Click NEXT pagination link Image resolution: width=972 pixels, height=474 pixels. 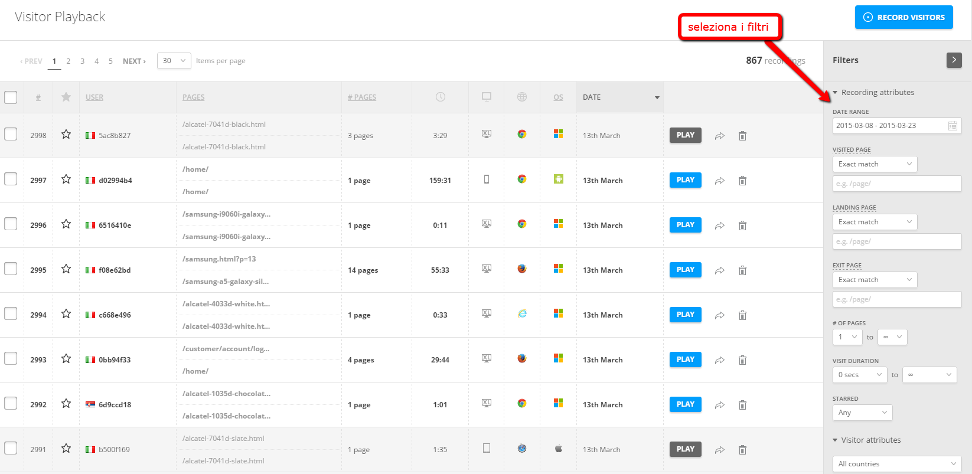click(134, 61)
